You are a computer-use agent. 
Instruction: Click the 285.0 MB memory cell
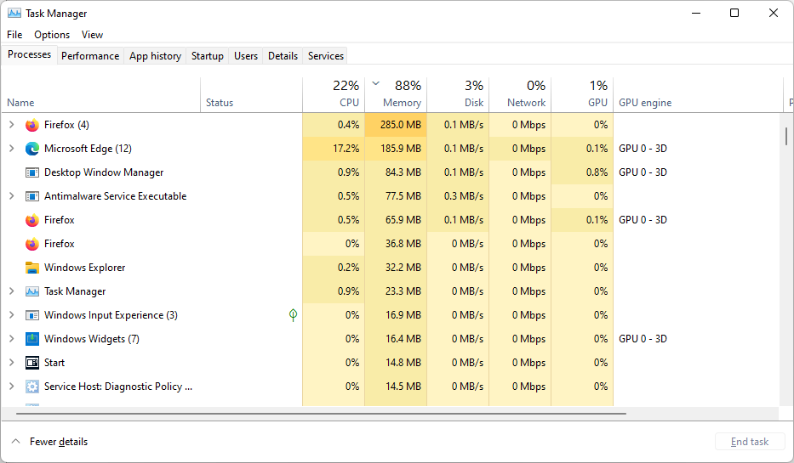point(396,125)
